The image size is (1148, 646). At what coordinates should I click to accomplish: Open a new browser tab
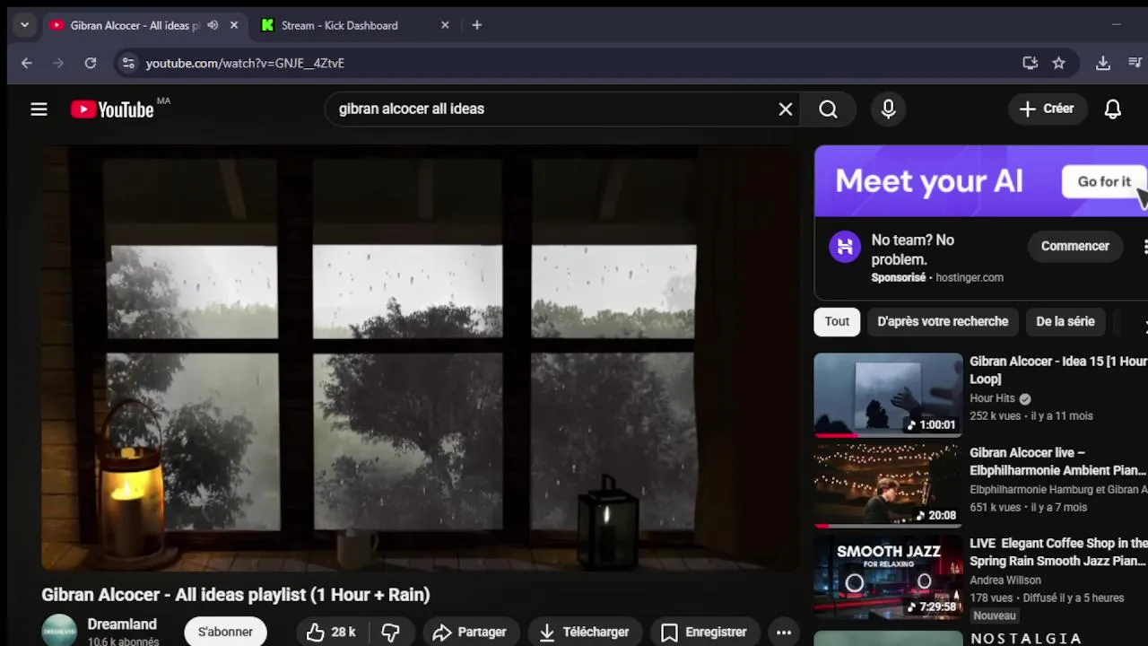[477, 25]
